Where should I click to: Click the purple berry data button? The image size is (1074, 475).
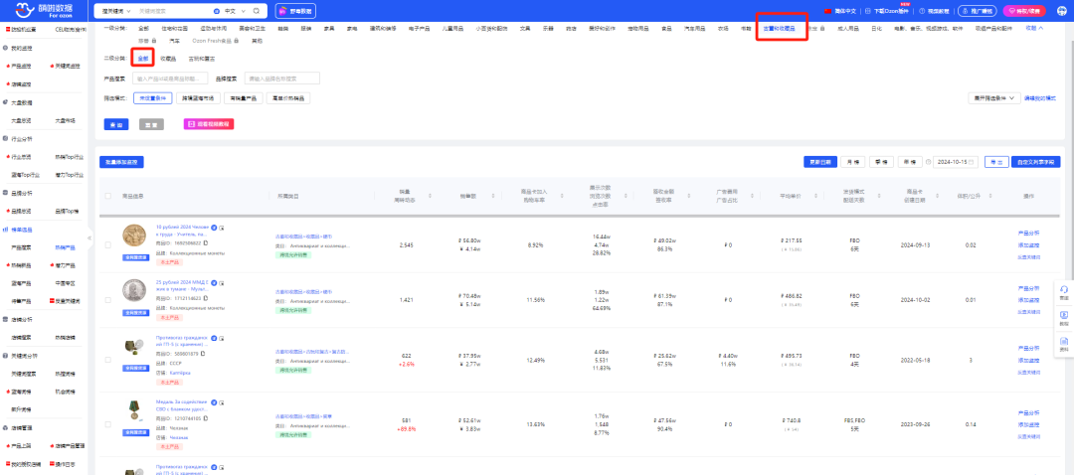(295, 11)
